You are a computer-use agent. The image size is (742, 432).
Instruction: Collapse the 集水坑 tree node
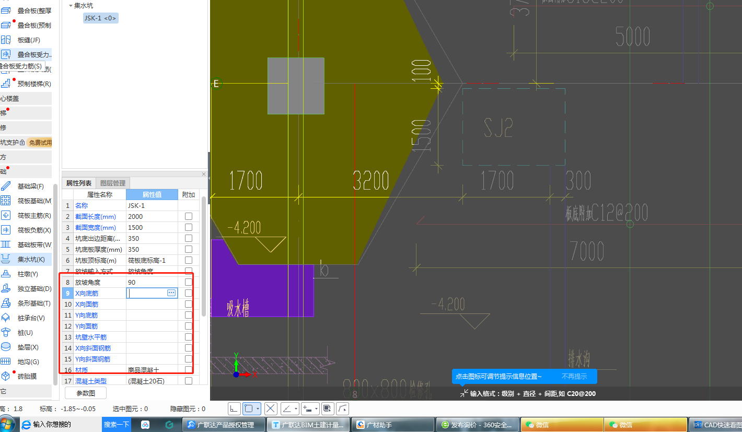[x=71, y=5]
